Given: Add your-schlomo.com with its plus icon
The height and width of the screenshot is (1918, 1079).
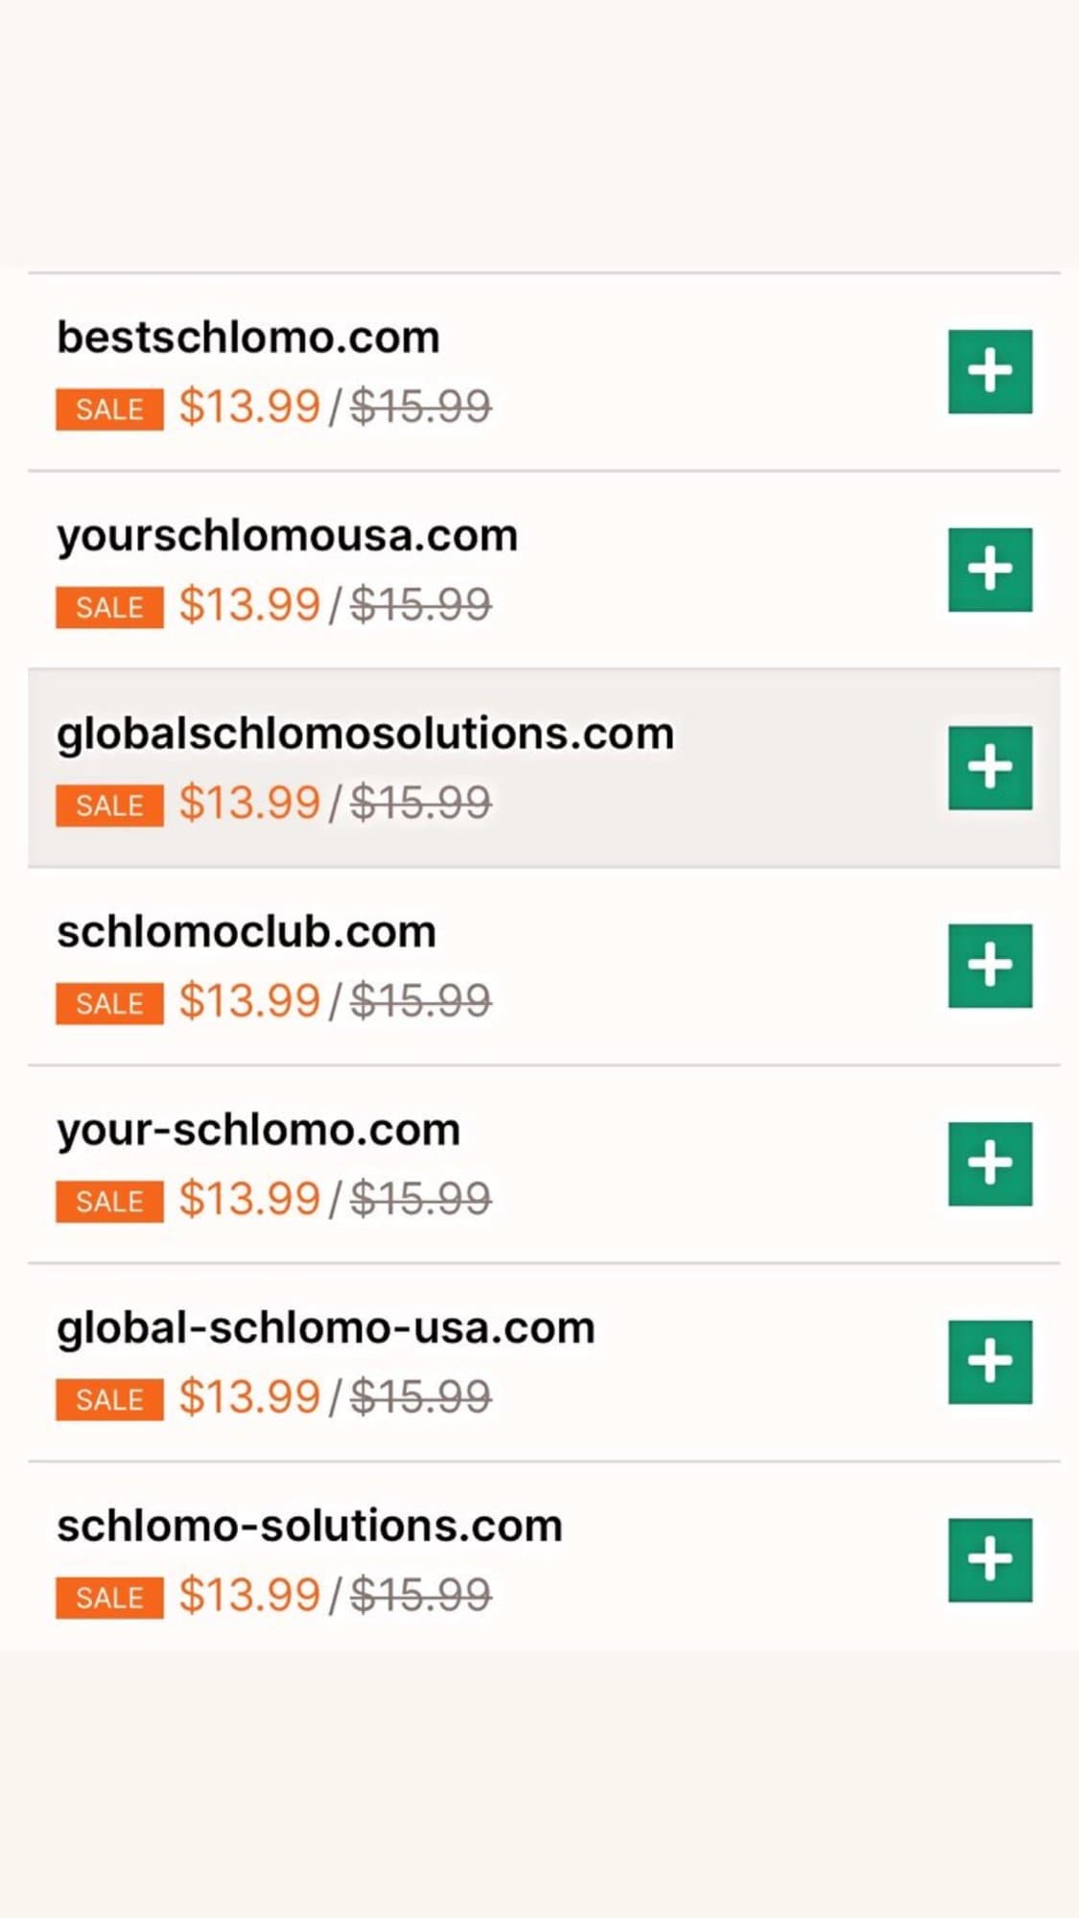Looking at the screenshot, I should click(x=990, y=1163).
